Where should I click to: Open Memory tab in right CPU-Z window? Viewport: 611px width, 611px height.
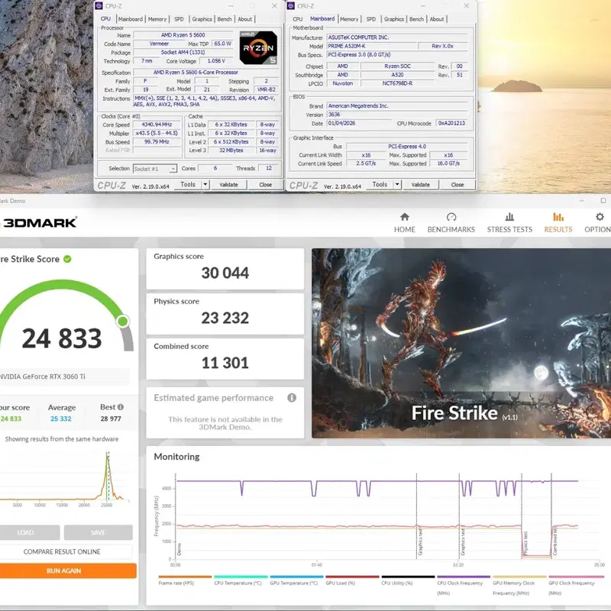(349, 19)
